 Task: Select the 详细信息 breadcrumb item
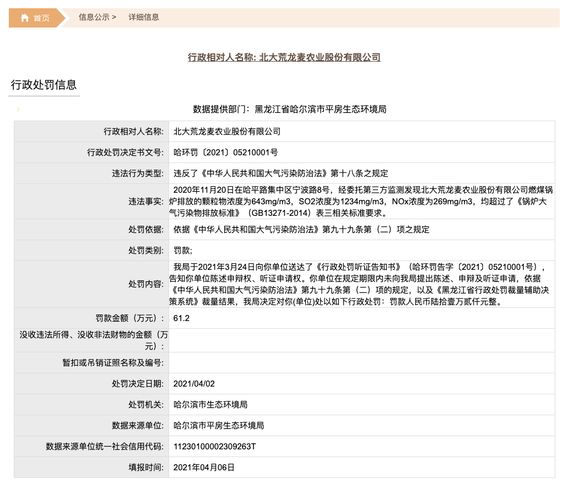tap(144, 17)
